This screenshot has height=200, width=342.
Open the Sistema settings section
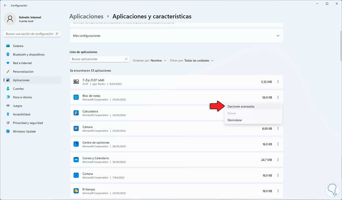click(32, 46)
